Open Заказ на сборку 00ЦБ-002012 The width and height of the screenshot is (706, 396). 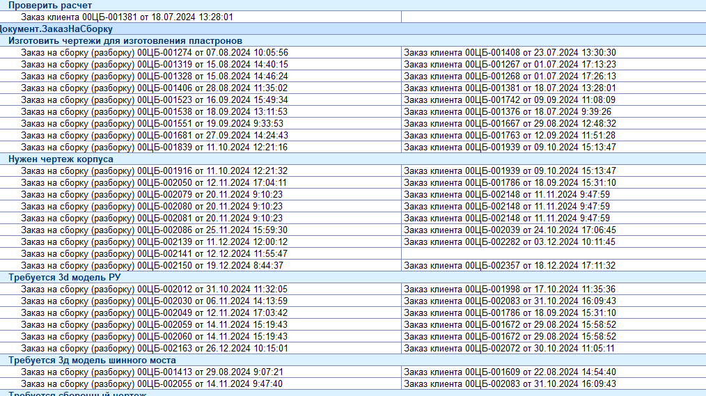click(x=155, y=290)
